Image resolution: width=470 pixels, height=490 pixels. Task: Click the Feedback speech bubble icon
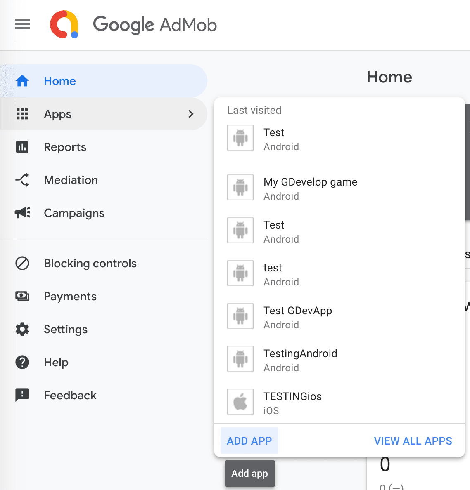[x=22, y=395]
